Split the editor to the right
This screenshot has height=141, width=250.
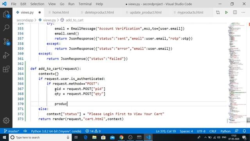[x=235, y=12]
